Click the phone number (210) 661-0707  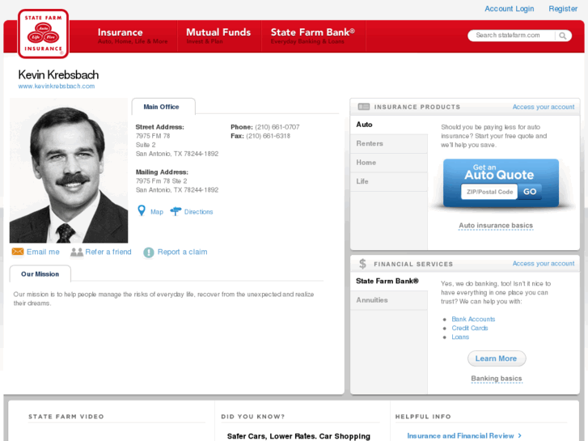coord(277,127)
